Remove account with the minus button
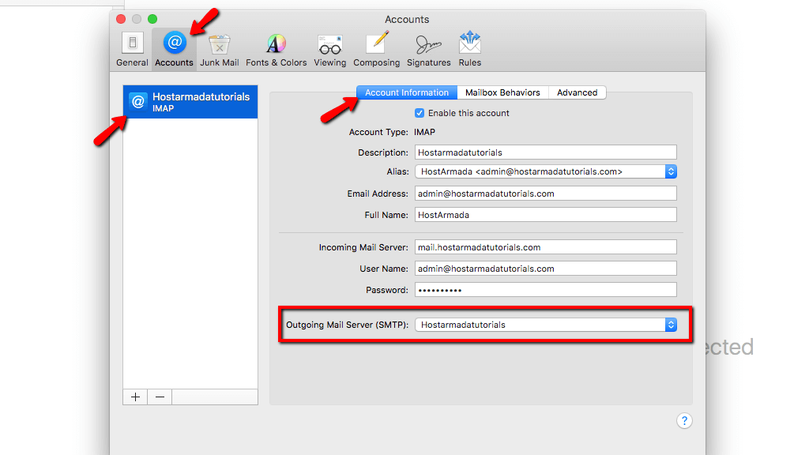Image resolution: width=809 pixels, height=455 pixels. coord(160,397)
